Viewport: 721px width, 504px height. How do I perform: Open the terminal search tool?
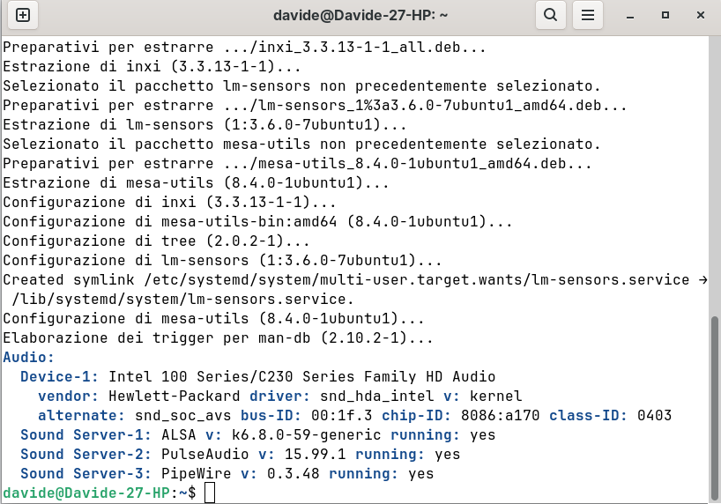coord(550,15)
